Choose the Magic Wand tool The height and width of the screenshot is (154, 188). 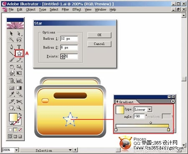coord(11,40)
